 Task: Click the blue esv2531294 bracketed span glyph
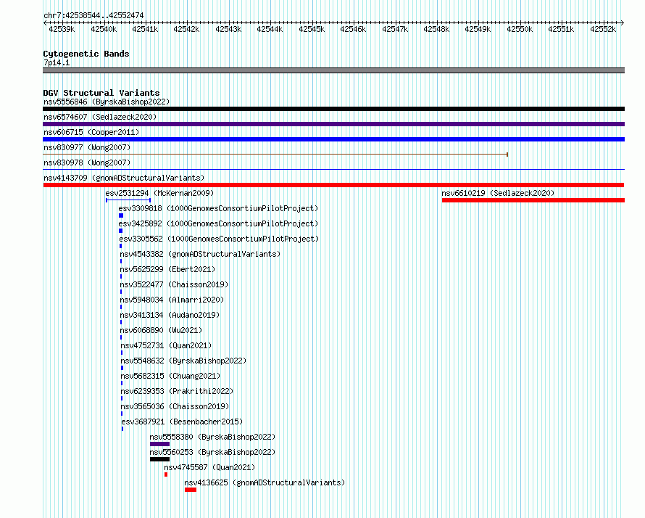pos(128,200)
